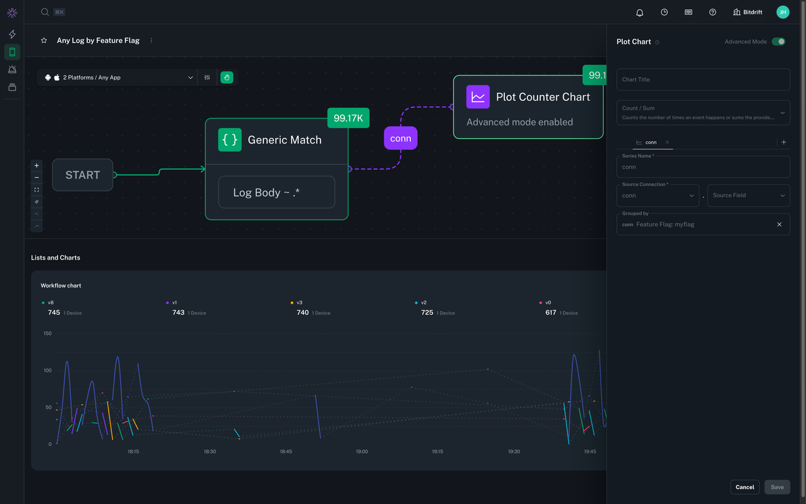Add a new series with plus button
This screenshot has width=806, height=504.
point(783,142)
